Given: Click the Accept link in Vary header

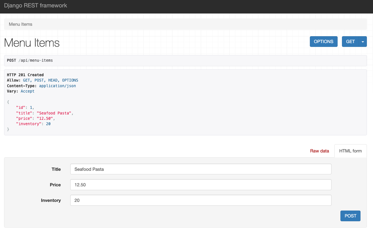Looking at the screenshot, I should click(x=27, y=91).
